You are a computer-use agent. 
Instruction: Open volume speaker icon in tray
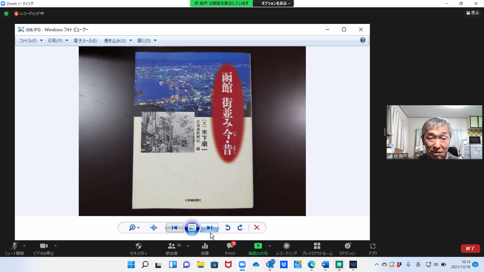tap(436, 265)
